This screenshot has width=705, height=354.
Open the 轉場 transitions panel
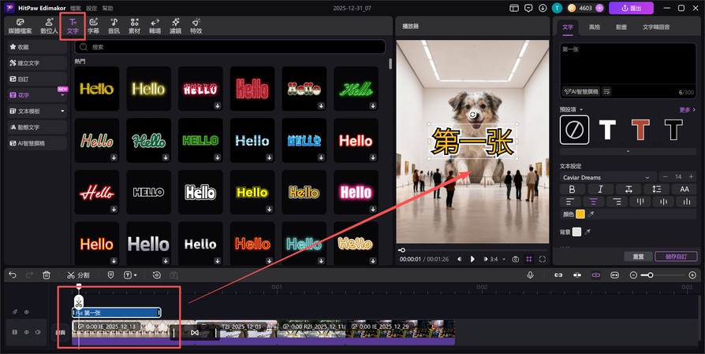155,27
